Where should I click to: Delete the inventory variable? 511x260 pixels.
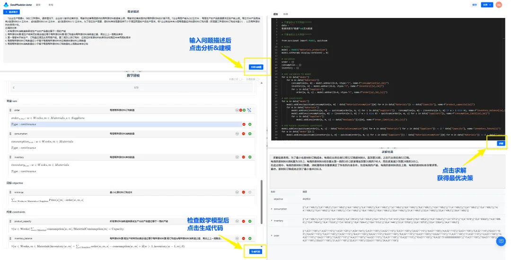tap(244, 157)
